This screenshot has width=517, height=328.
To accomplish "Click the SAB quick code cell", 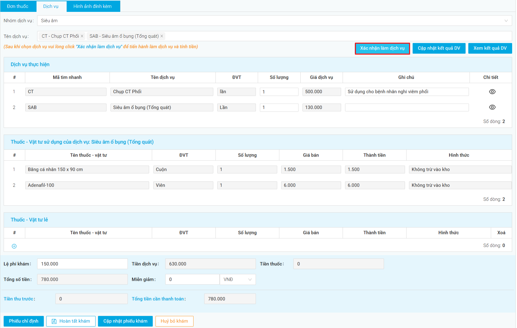I will [66, 108].
